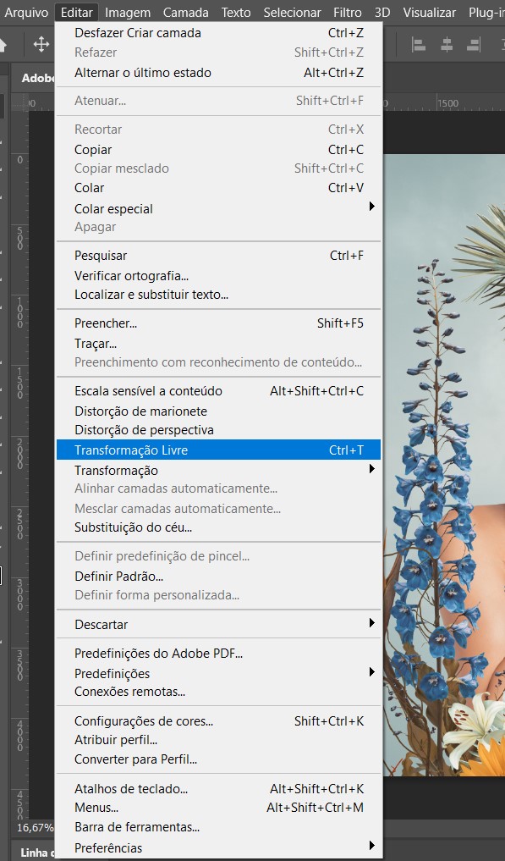Click the align left edges icon
This screenshot has height=861, width=505.
pos(419,45)
